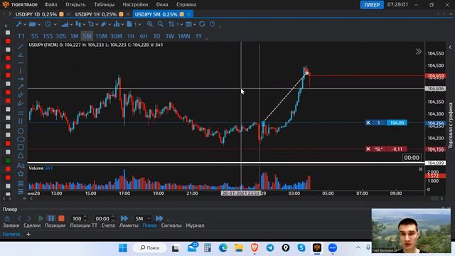Select the ellipse drawing tool
455x256 pixels.
[21, 139]
